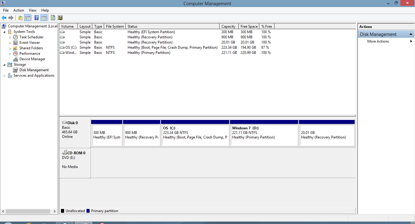Open the Action menu
Screen dimensions: 415x224
coord(19,10)
